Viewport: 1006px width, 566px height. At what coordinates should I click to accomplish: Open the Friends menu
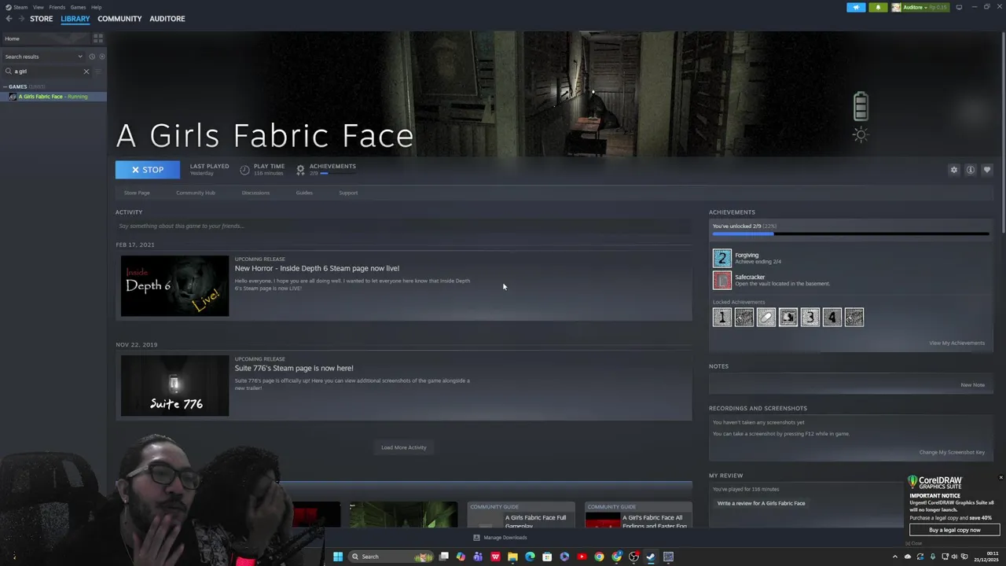pyautogui.click(x=57, y=7)
